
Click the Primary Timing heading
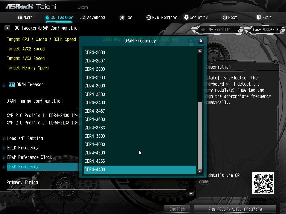click(x=22, y=182)
